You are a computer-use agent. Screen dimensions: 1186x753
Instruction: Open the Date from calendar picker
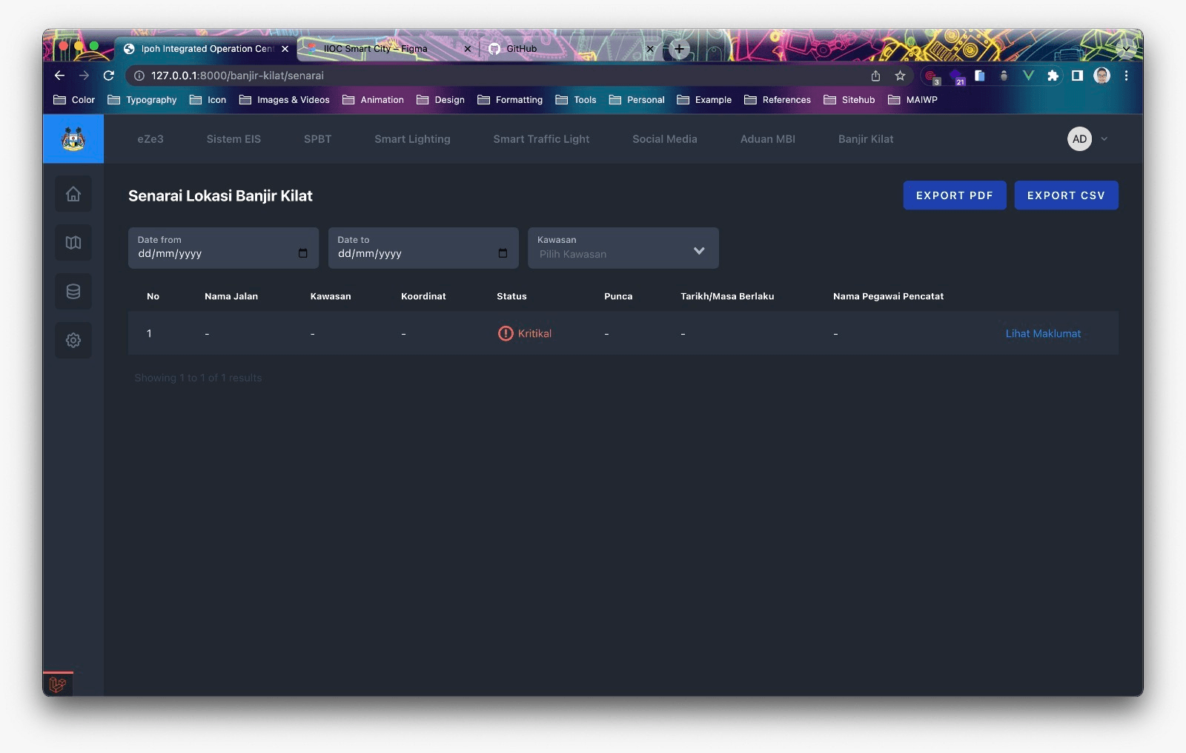(x=302, y=253)
